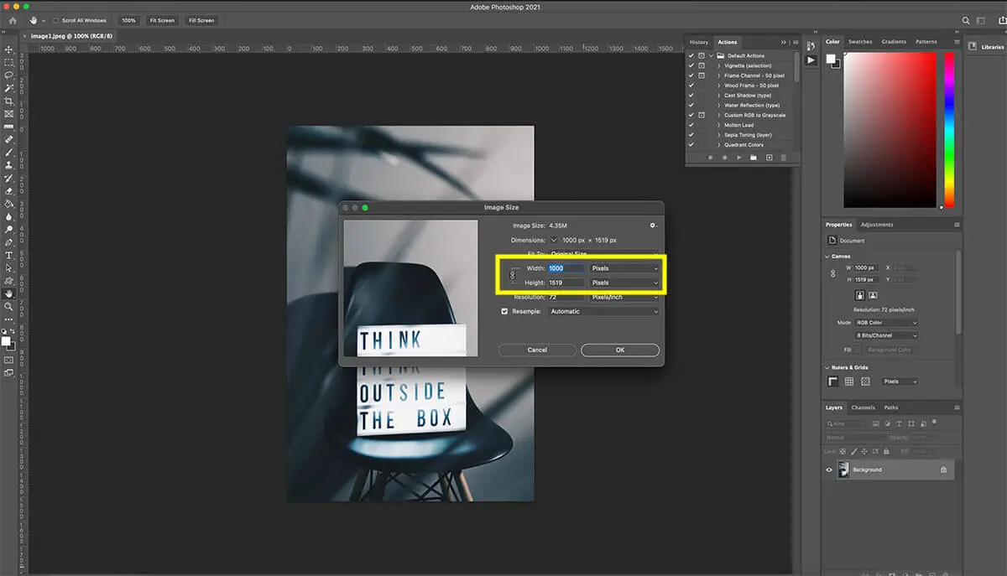
Task: Select the Paint Bucket tool
Action: [9, 204]
